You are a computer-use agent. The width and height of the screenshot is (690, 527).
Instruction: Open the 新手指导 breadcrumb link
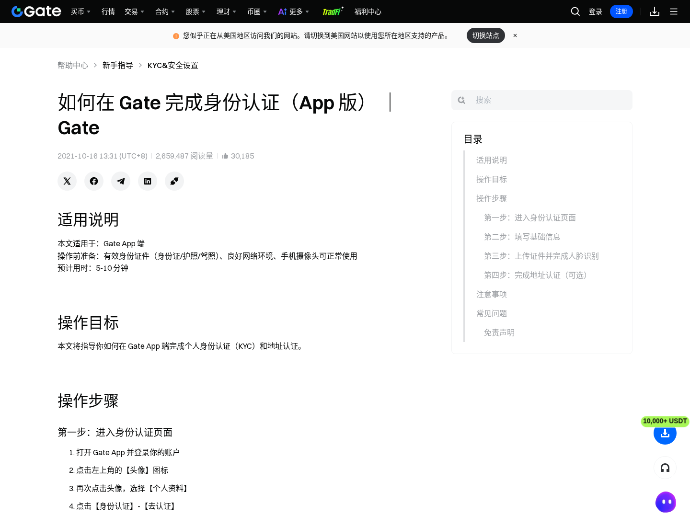pyautogui.click(x=118, y=65)
